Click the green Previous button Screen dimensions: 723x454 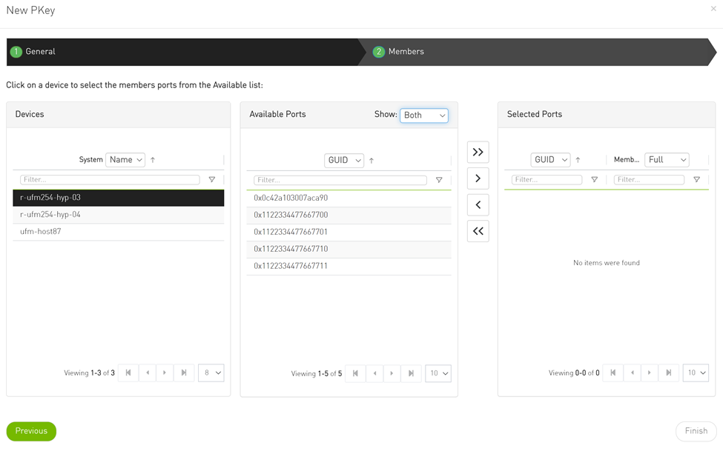click(31, 431)
